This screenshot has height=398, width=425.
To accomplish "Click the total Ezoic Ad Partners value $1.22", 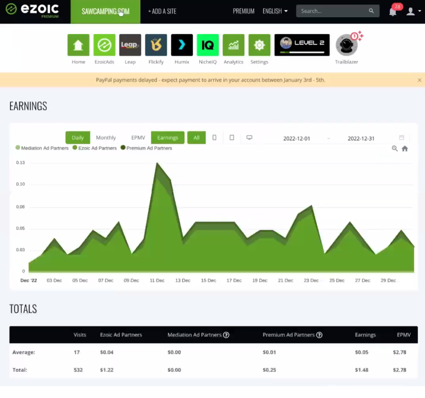I will point(107,370).
